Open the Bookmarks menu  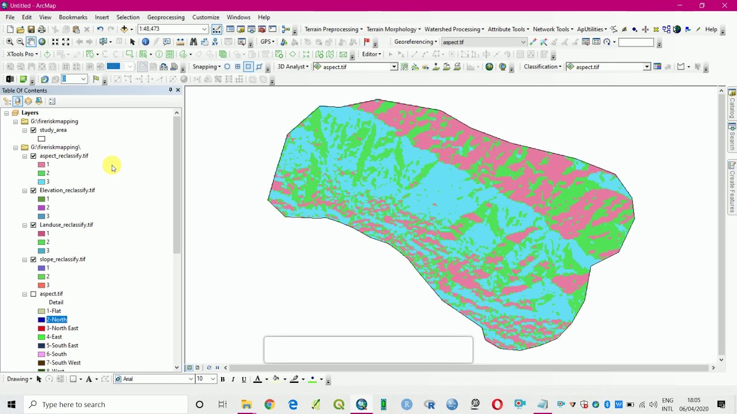[73, 17]
